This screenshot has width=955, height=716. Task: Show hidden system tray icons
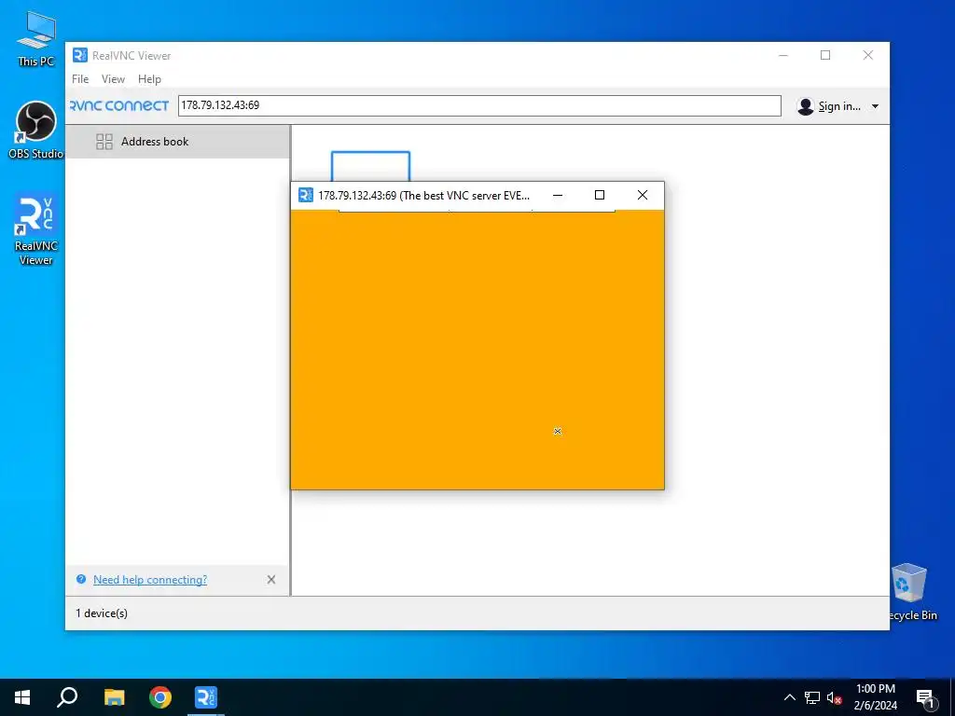pyautogui.click(x=789, y=697)
